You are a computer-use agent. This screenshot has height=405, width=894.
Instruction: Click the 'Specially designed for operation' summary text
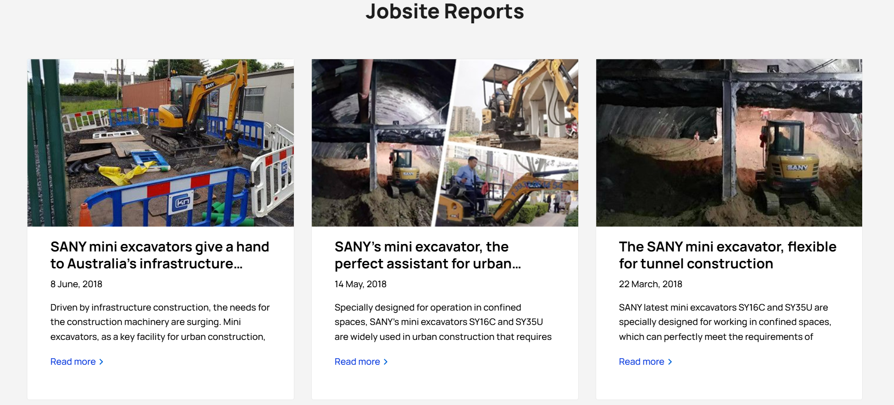coord(443,322)
